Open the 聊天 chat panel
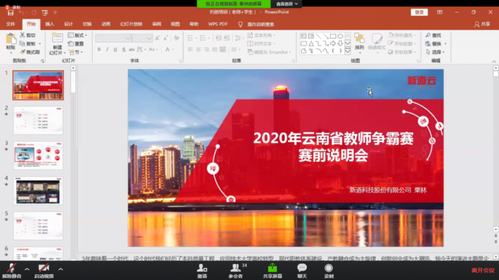 [302, 268]
